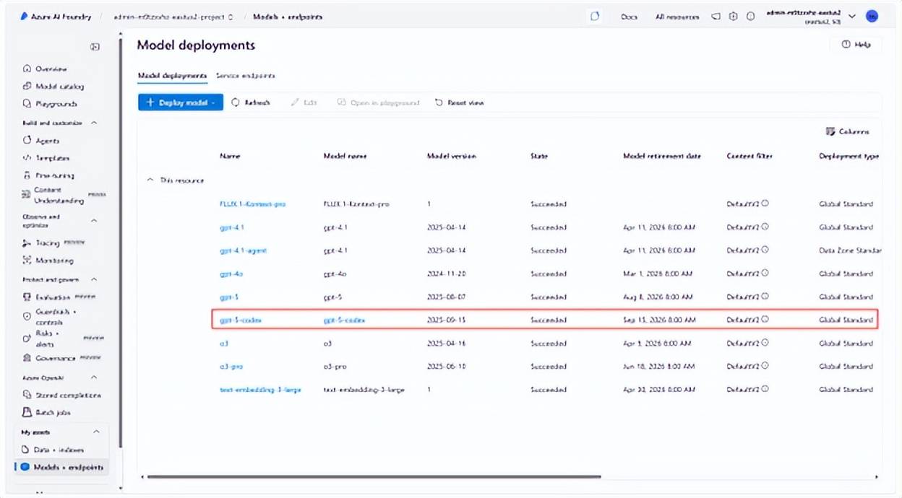This screenshot has width=902, height=498.
Task: Open Risks + alerts sidebar item
Action: click(64, 339)
